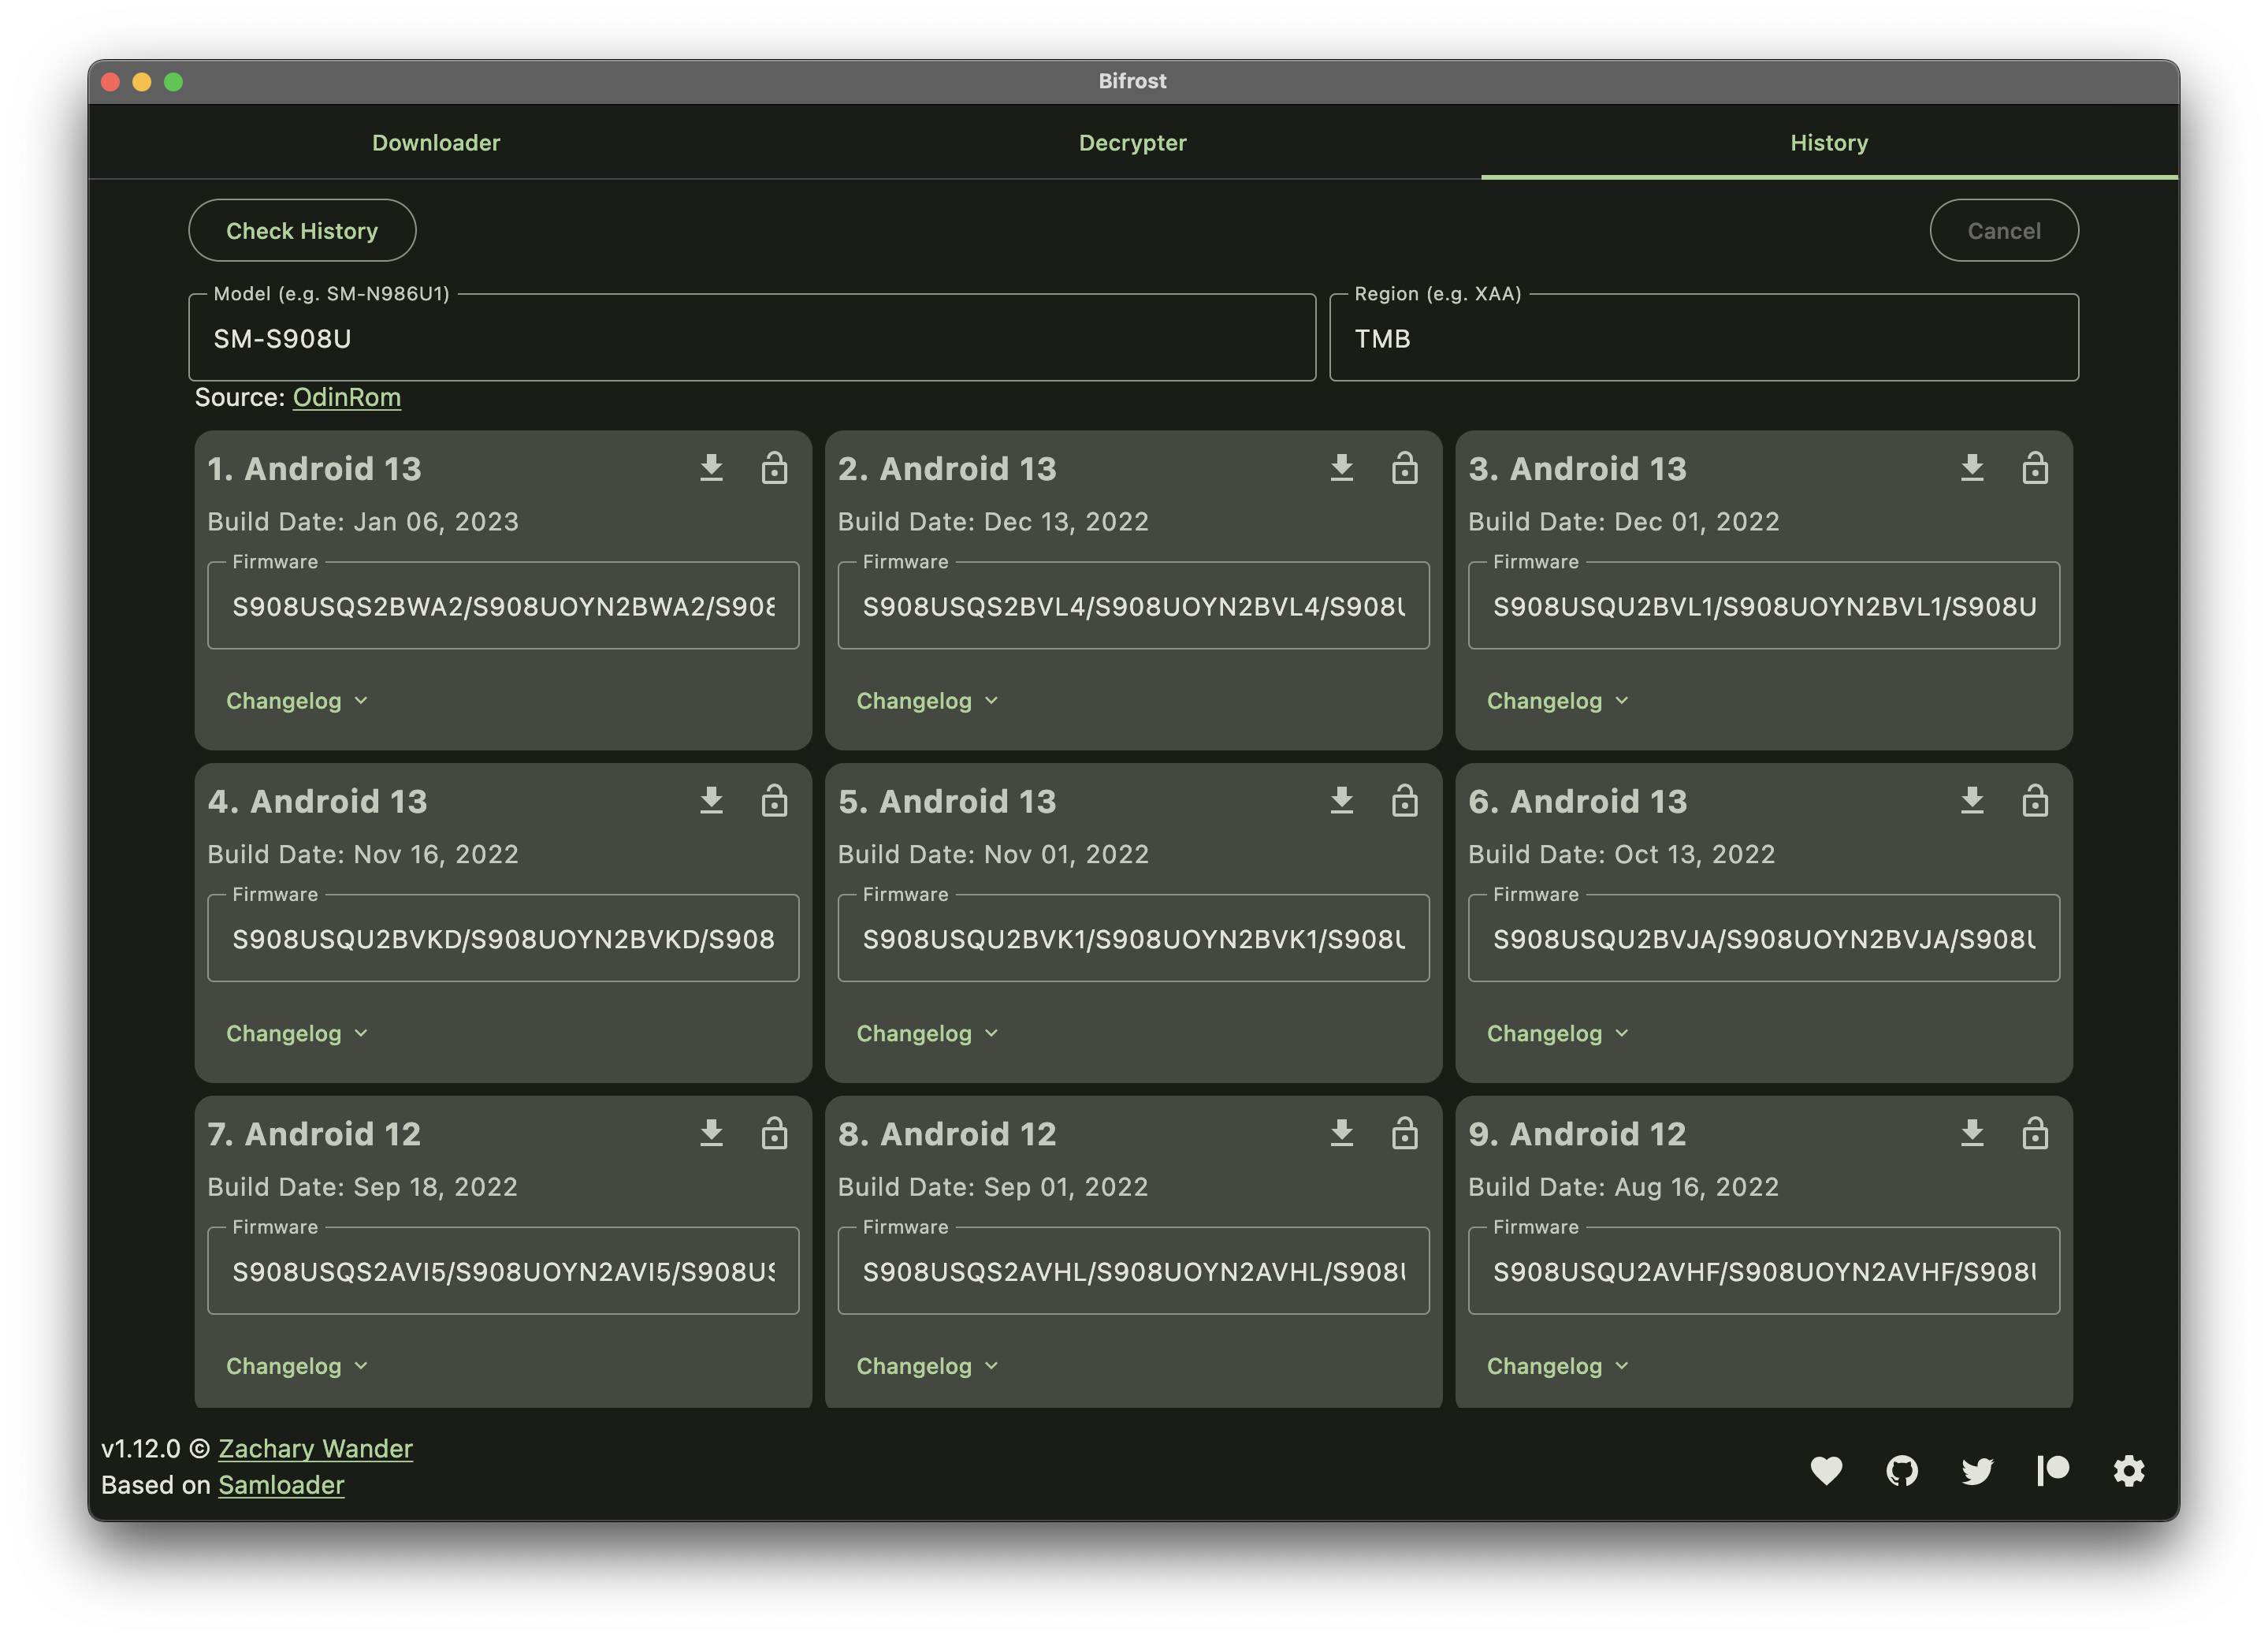Expand Changelog for Oct 13, 2022 build

[1557, 1033]
